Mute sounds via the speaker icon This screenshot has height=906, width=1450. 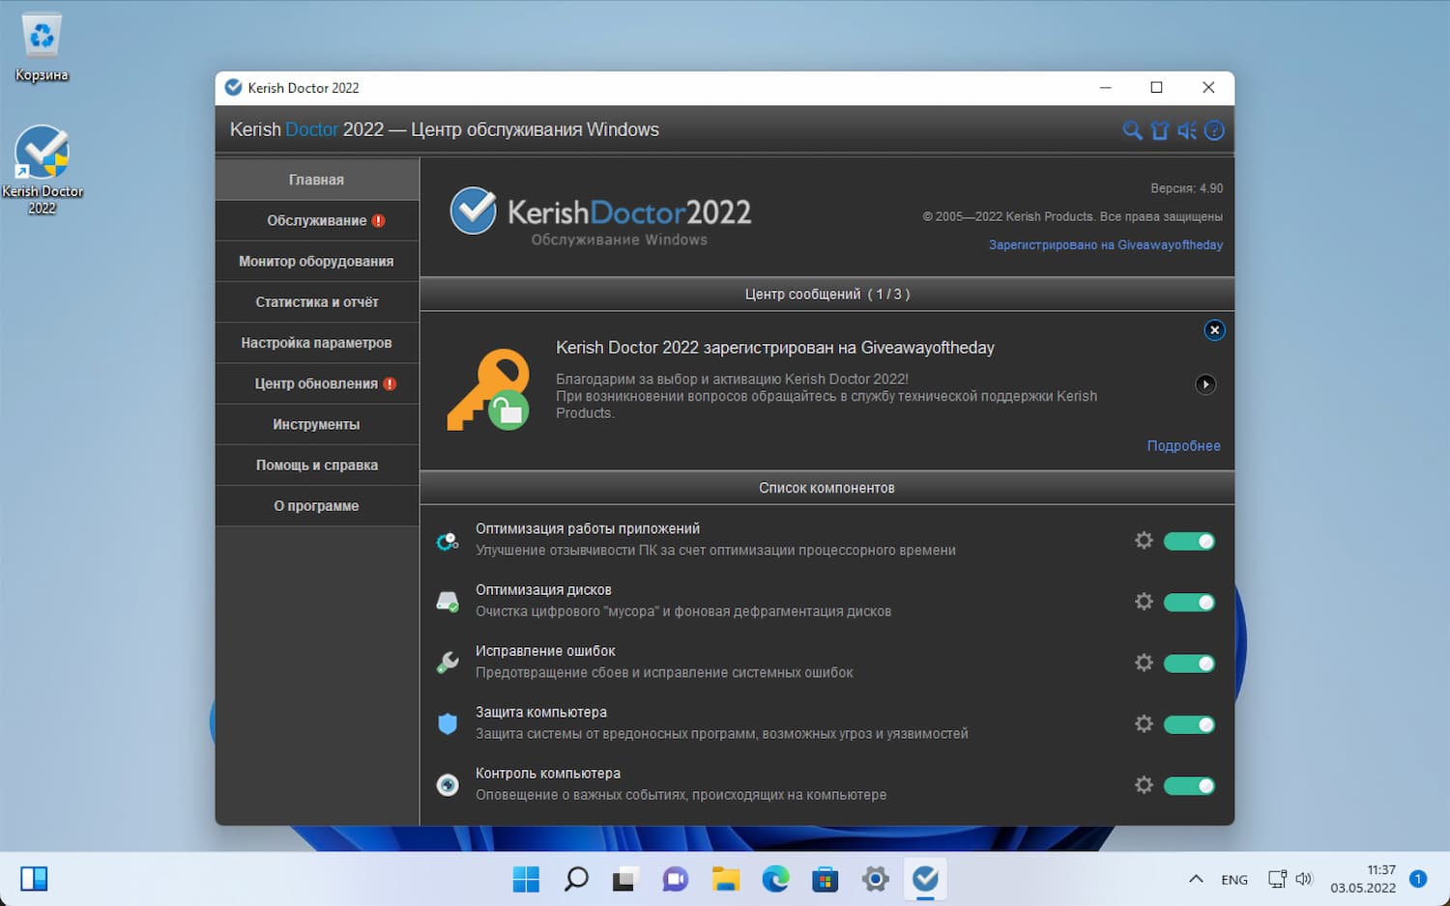pos(1187,129)
